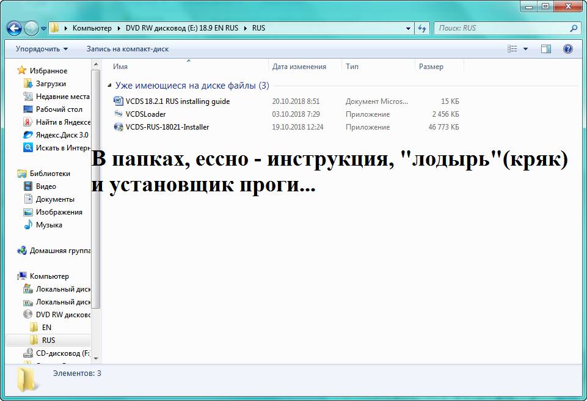Select the EN folder in the tree
This screenshot has width=587, height=401.
[x=46, y=328]
